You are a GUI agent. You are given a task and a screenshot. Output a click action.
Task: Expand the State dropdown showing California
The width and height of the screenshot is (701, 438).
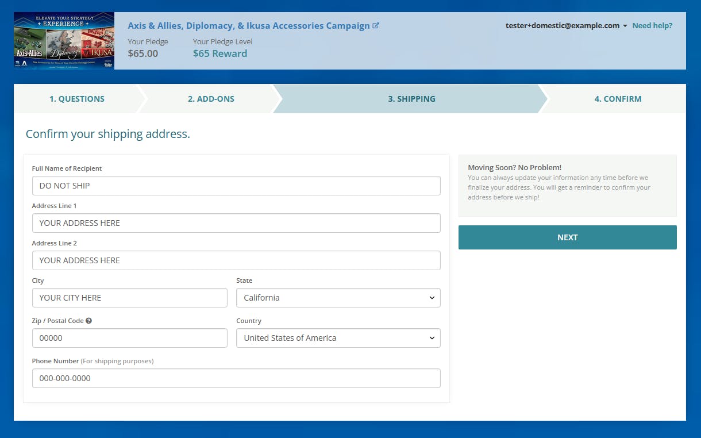point(338,298)
